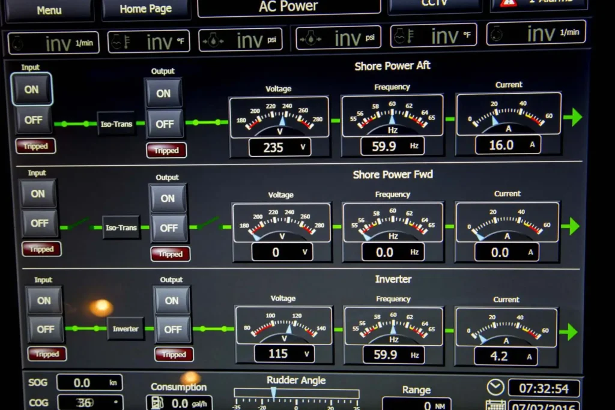Click the fuel pump Consumption icon
The image size is (615, 410).
tap(157, 403)
